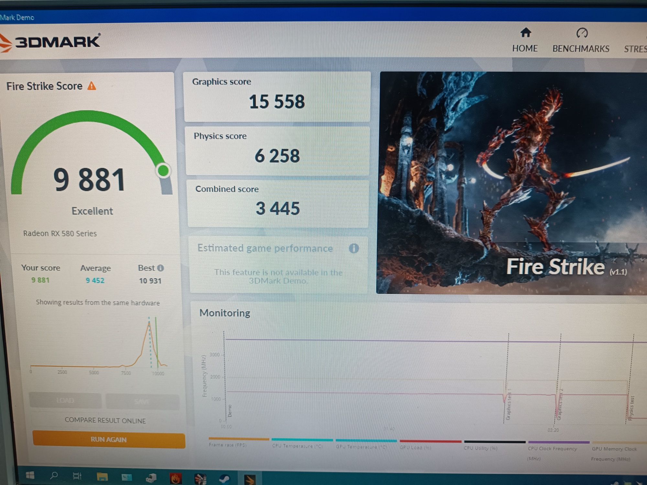
Task: Click the Fire Strike demo thumbnail image
Action: [x=512, y=183]
